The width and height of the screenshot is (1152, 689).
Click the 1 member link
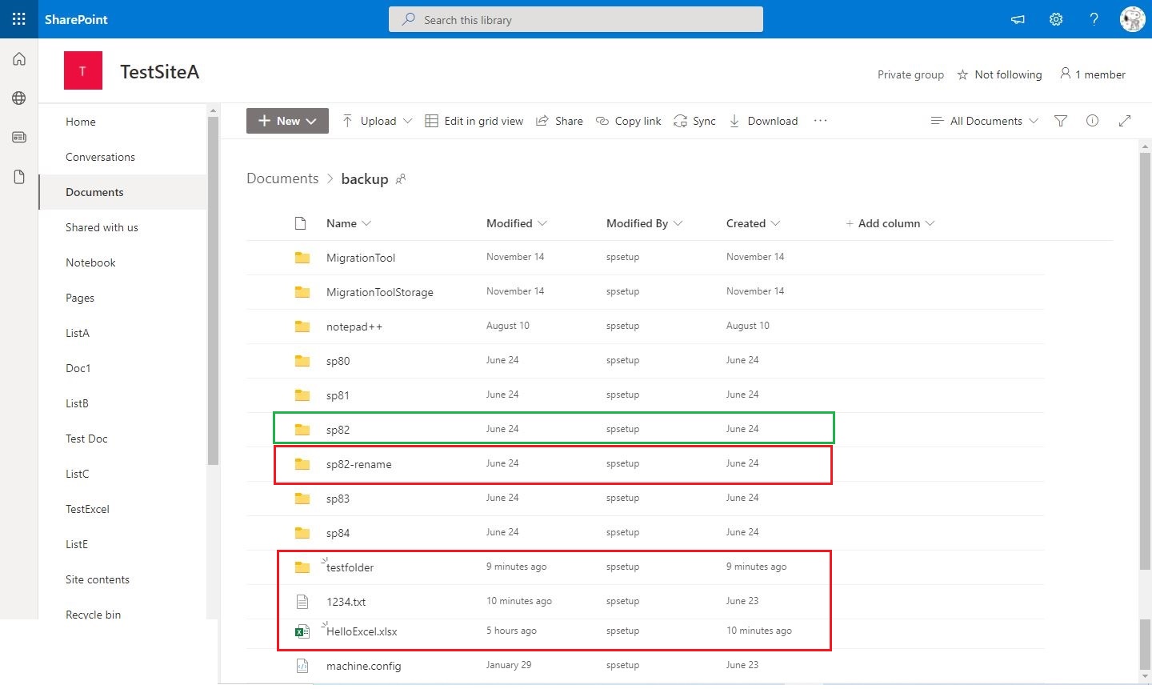coord(1093,74)
